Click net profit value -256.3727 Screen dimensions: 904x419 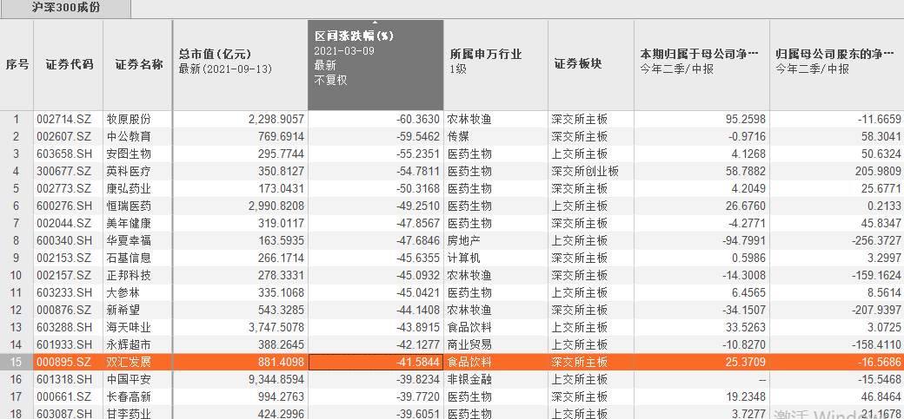[836, 240]
